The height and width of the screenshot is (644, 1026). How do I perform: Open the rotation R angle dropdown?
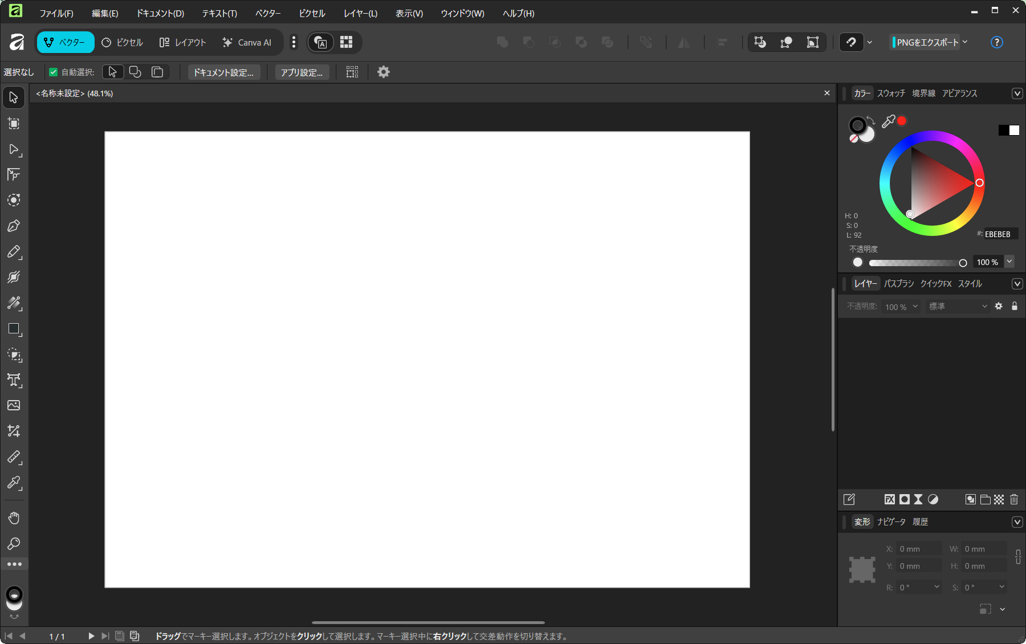pyautogui.click(x=937, y=587)
